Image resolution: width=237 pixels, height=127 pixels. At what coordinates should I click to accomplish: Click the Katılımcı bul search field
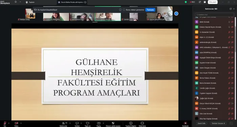point(214,15)
